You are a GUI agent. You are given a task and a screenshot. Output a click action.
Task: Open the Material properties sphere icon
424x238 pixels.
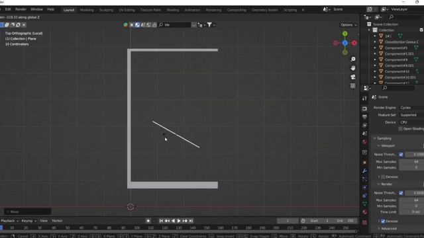pyautogui.click(x=364, y=212)
